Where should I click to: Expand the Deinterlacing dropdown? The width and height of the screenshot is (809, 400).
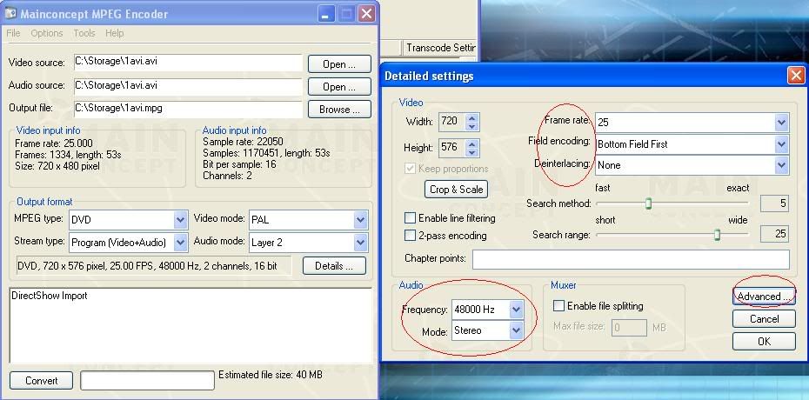pos(781,165)
